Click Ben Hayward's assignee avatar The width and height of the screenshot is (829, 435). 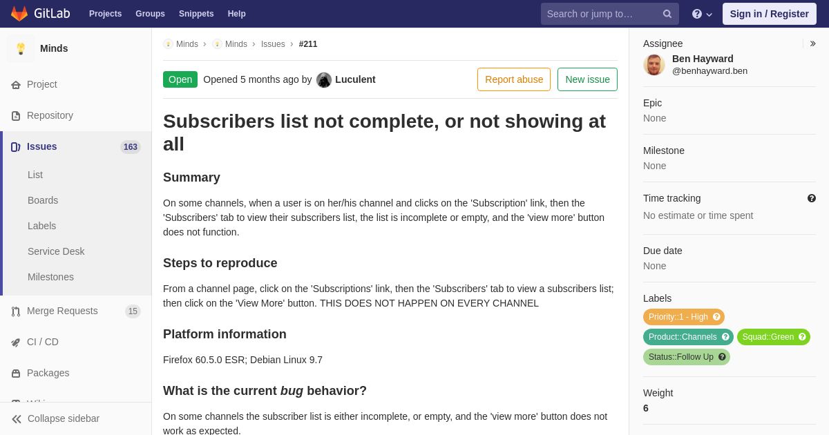point(654,65)
